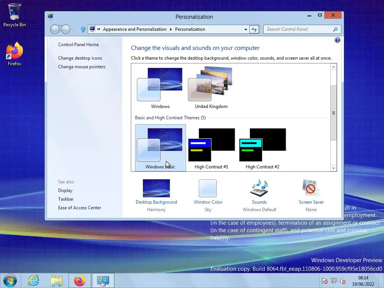Expand the breadcrumb chevron before Appearance and Personalization

99,29
